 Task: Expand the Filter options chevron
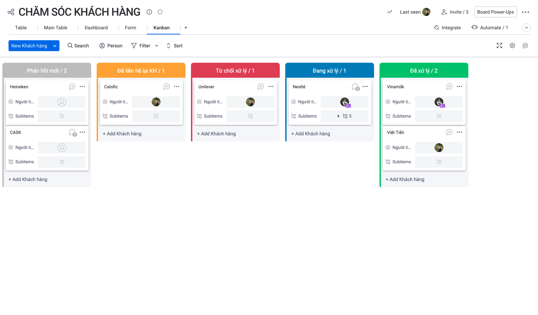click(157, 46)
